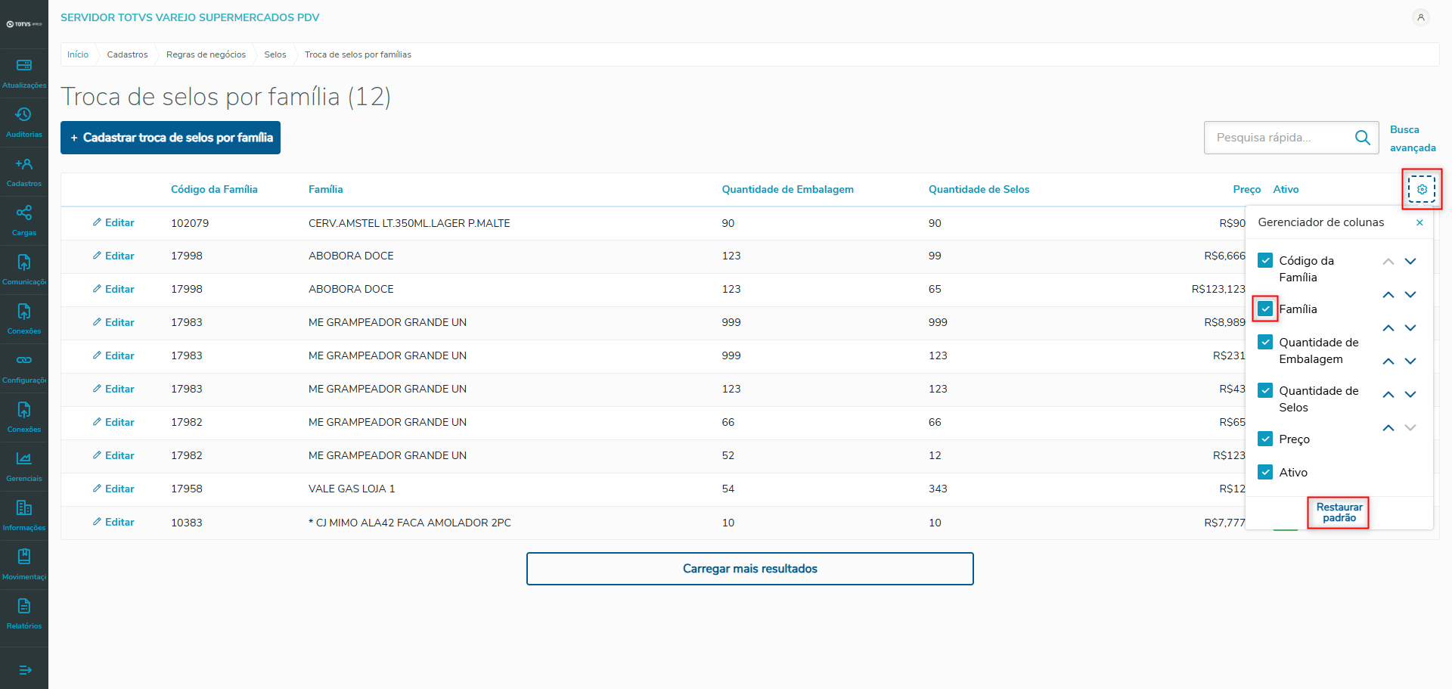Open the user profile icon
The image size is (1452, 689).
pos(1421,17)
